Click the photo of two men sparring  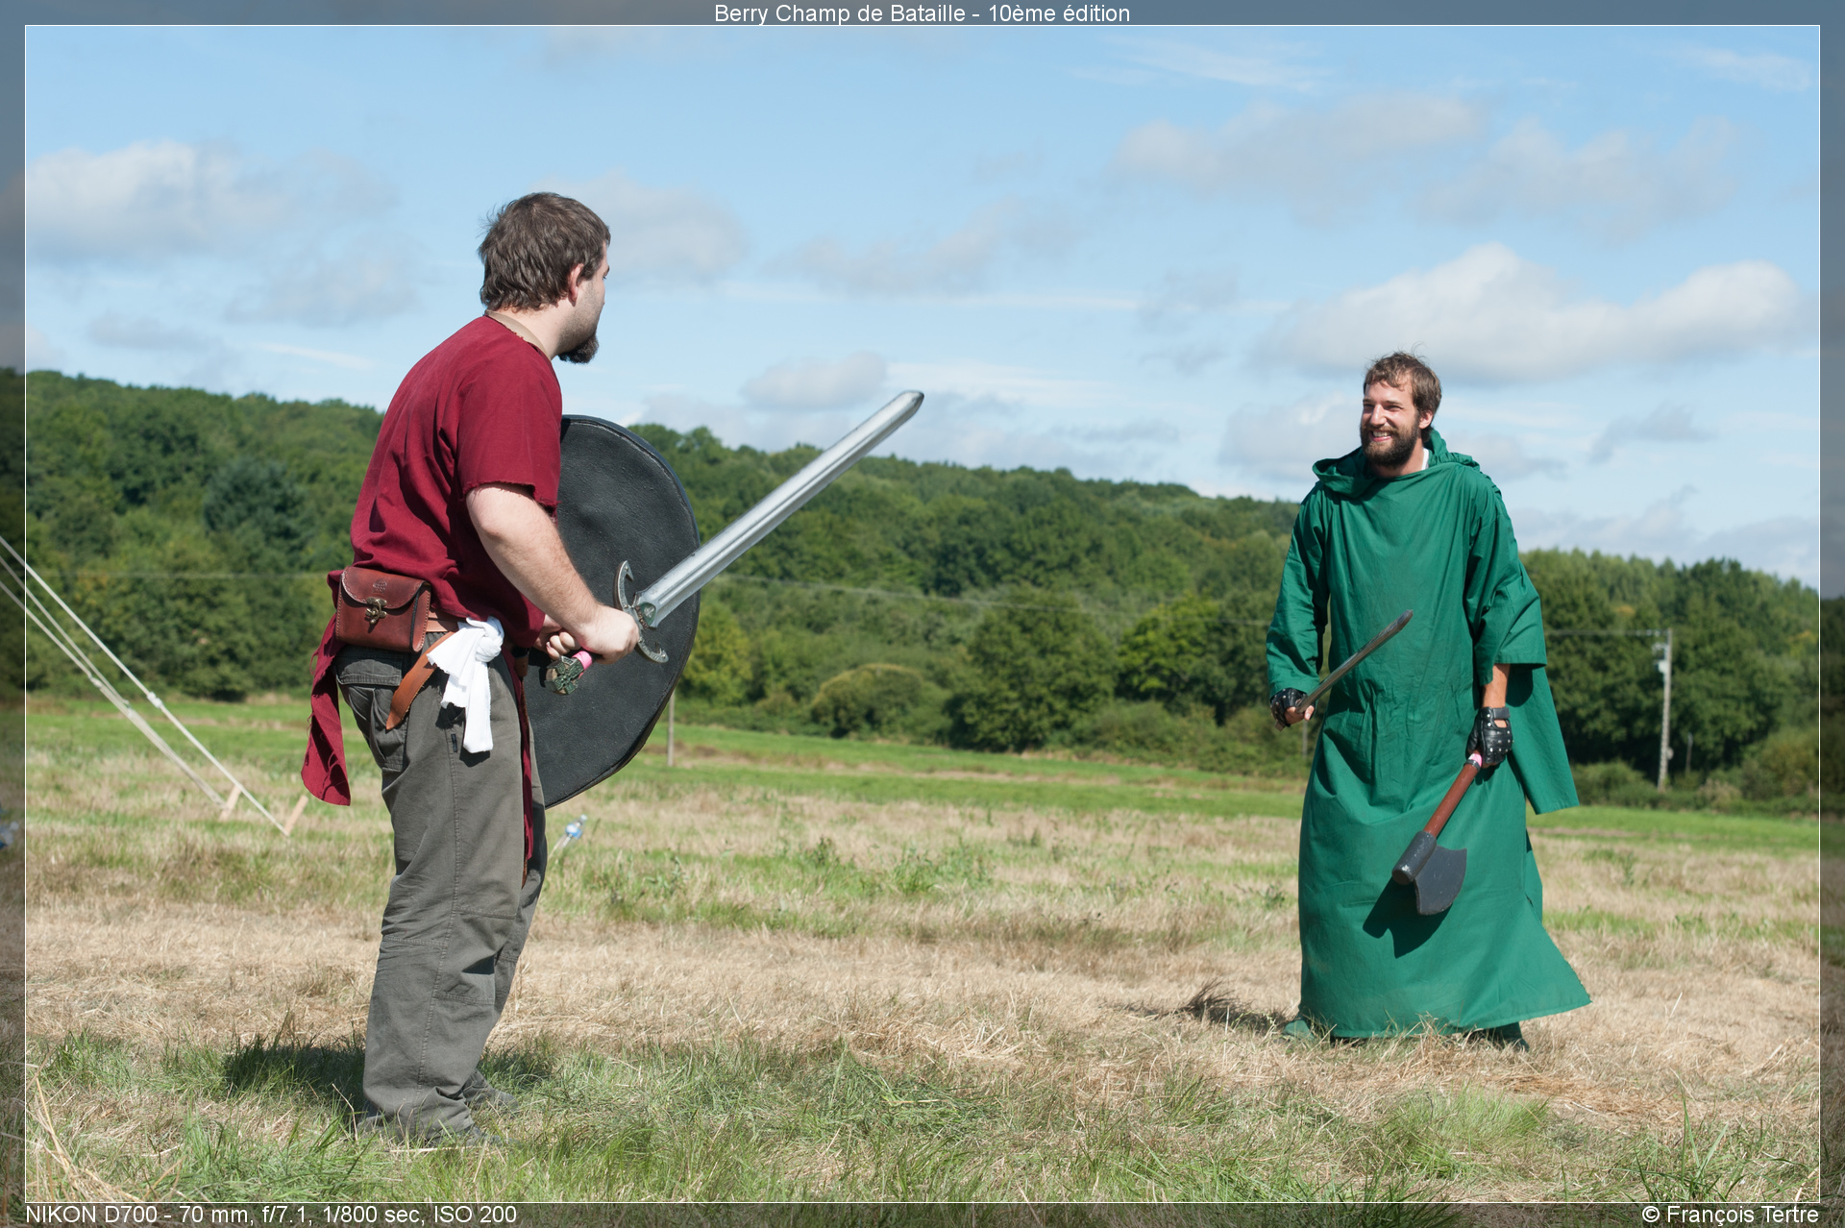[922, 614]
